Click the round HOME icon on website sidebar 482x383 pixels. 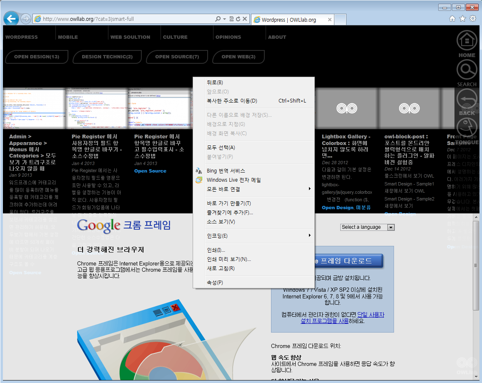click(x=467, y=40)
